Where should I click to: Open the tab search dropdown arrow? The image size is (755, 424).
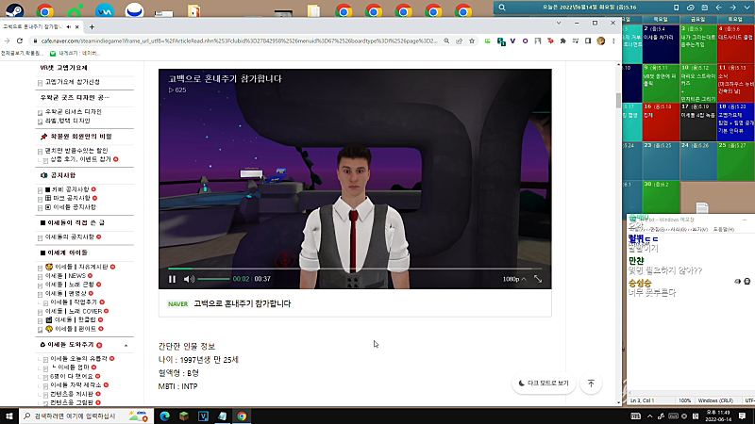tap(559, 23)
